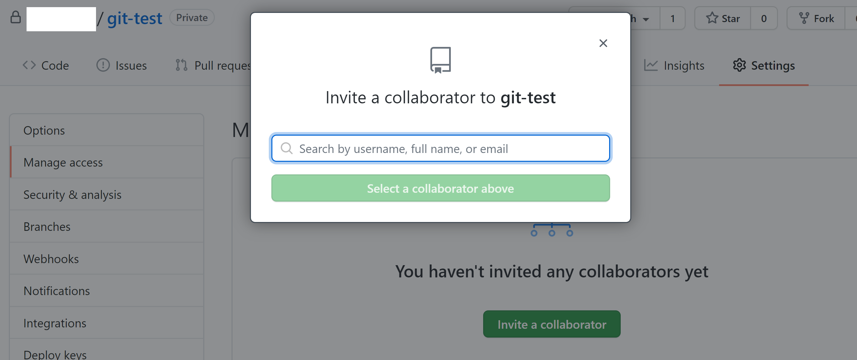
Task: Fork the repository using Fork button
Action: pyautogui.click(x=816, y=18)
